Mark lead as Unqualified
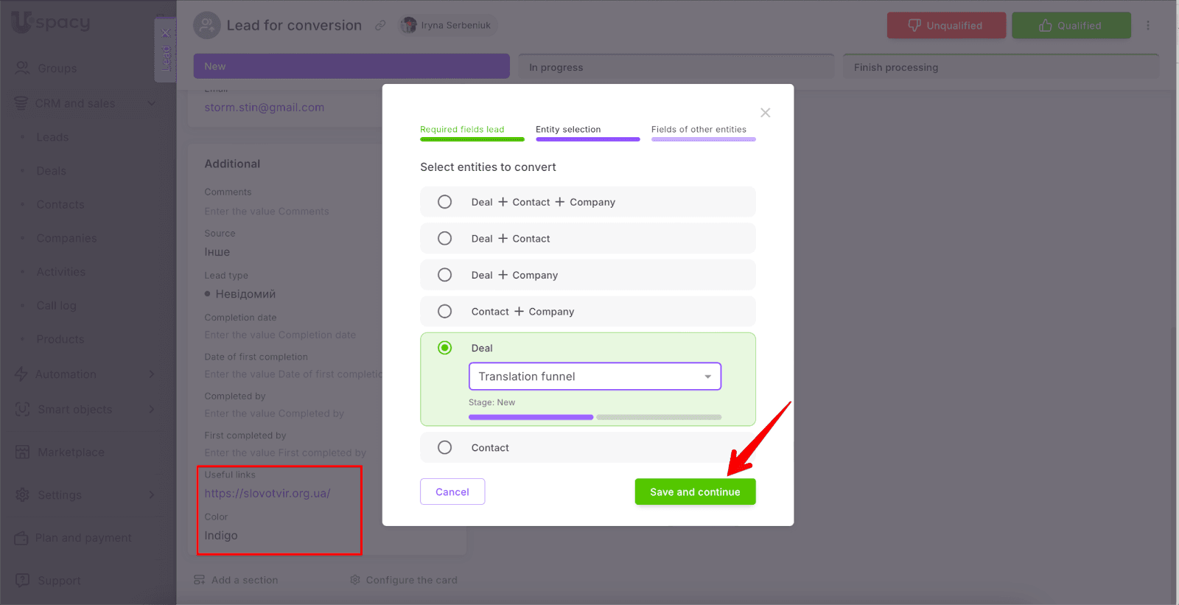 946,25
